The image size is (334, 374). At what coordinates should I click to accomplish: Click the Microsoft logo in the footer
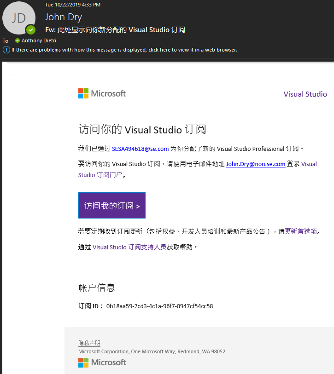(x=102, y=362)
